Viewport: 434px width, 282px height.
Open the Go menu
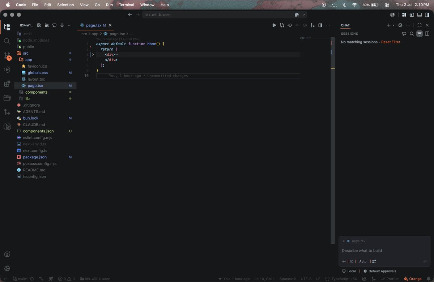(97, 5)
